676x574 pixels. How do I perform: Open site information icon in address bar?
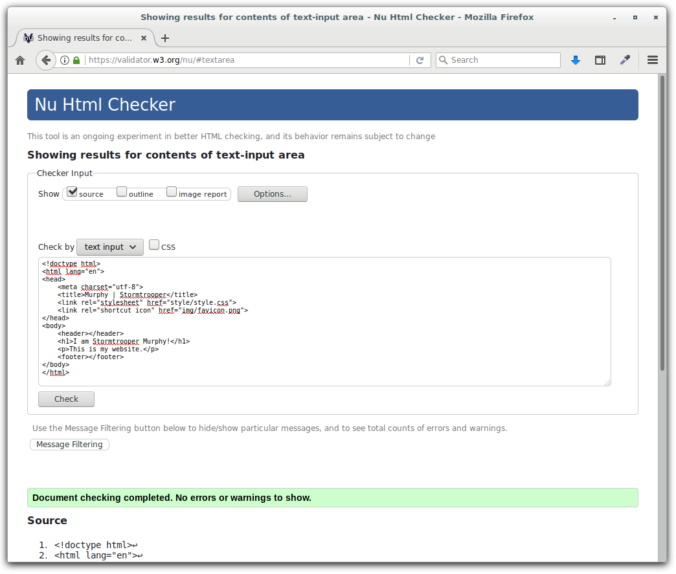coord(65,60)
